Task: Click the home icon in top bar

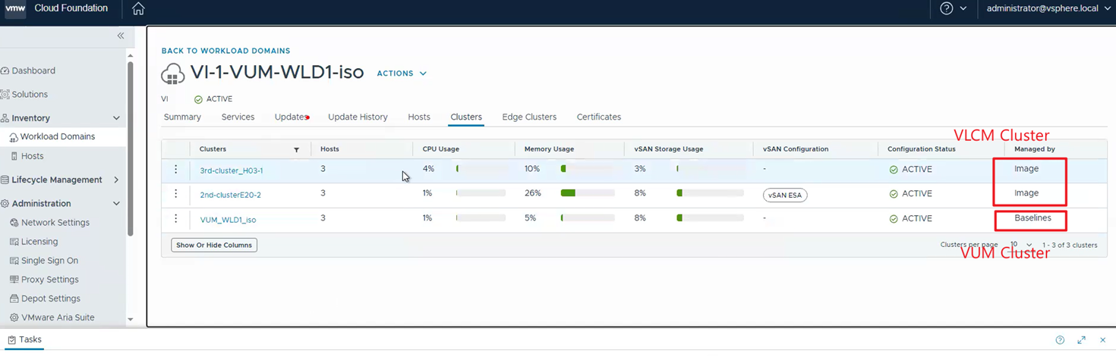Action: [x=138, y=9]
